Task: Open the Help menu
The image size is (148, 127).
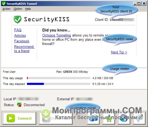Action: click(x=28, y=9)
